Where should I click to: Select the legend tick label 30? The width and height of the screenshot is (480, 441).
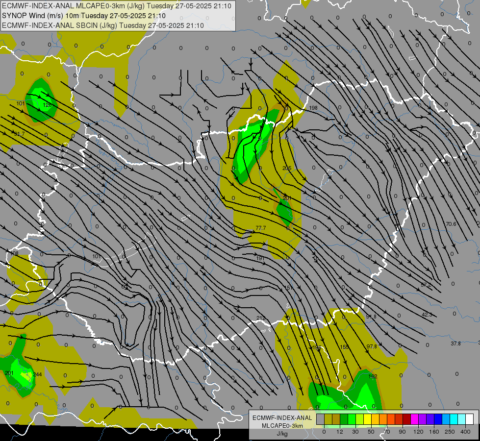coord(355,432)
